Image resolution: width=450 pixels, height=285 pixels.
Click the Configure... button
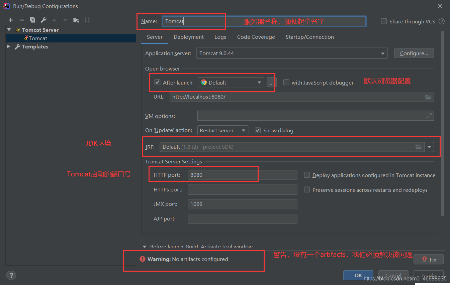pyautogui.click(x=414, y=53)
